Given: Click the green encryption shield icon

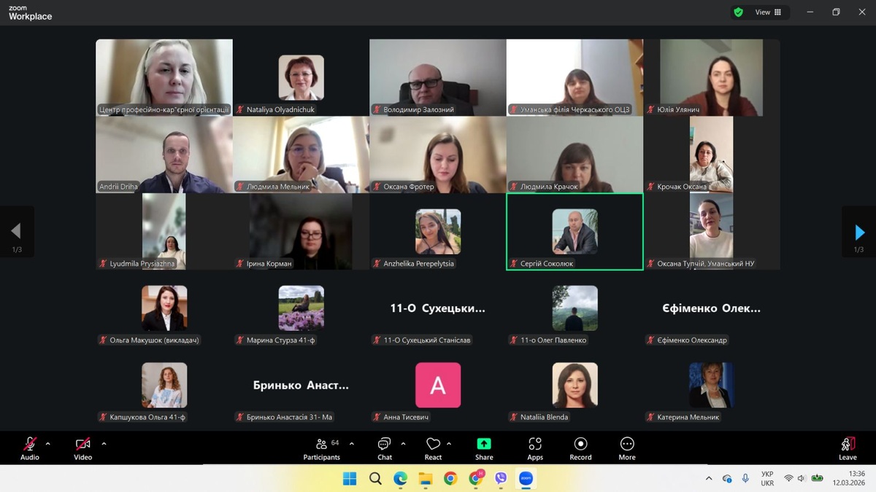Looking at the screenshot, I should tap(739, 12).
